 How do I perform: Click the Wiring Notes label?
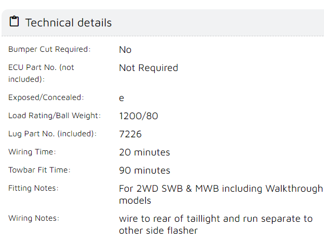[34, 218]
